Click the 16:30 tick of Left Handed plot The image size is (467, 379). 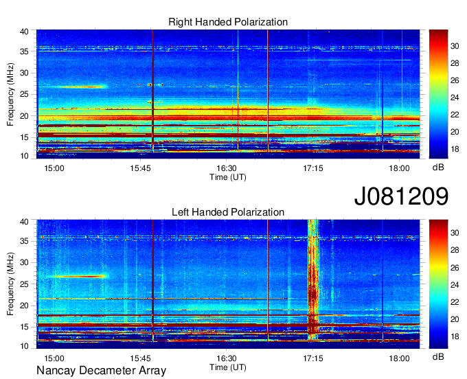pos(227,358)
